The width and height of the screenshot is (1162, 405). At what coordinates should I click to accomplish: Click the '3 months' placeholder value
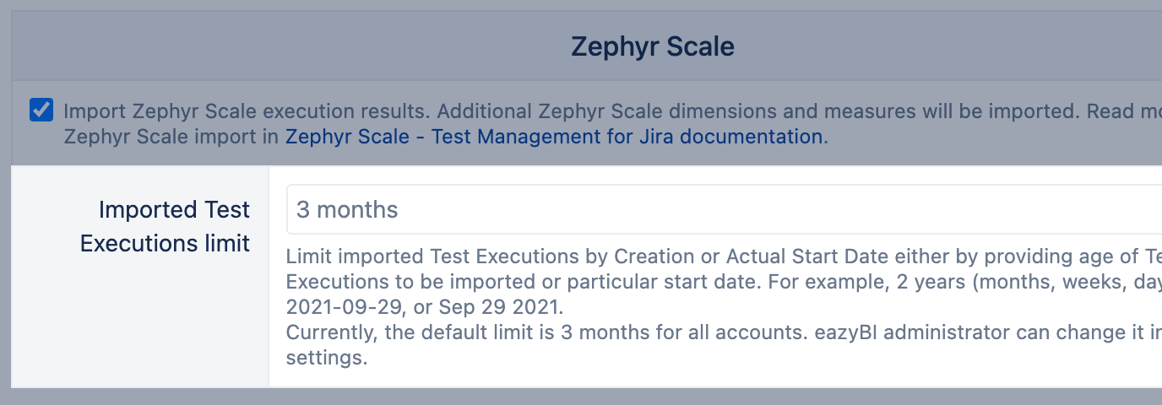click(347, 209)
